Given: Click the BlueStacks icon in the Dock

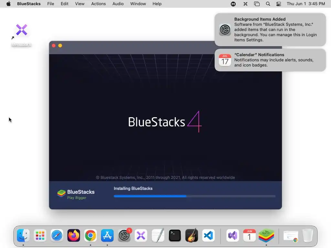Looking at the screenshot, I should click(266, 235).
